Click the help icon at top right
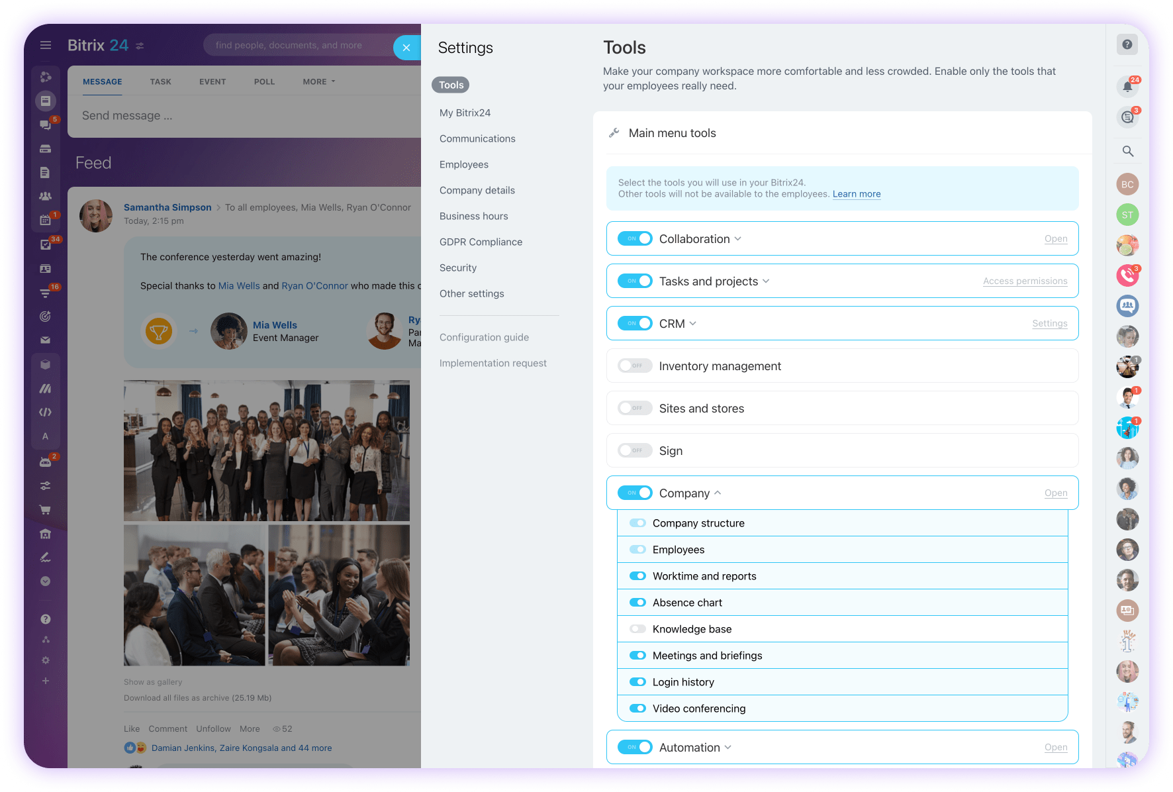 click(x=1127, y=44)
